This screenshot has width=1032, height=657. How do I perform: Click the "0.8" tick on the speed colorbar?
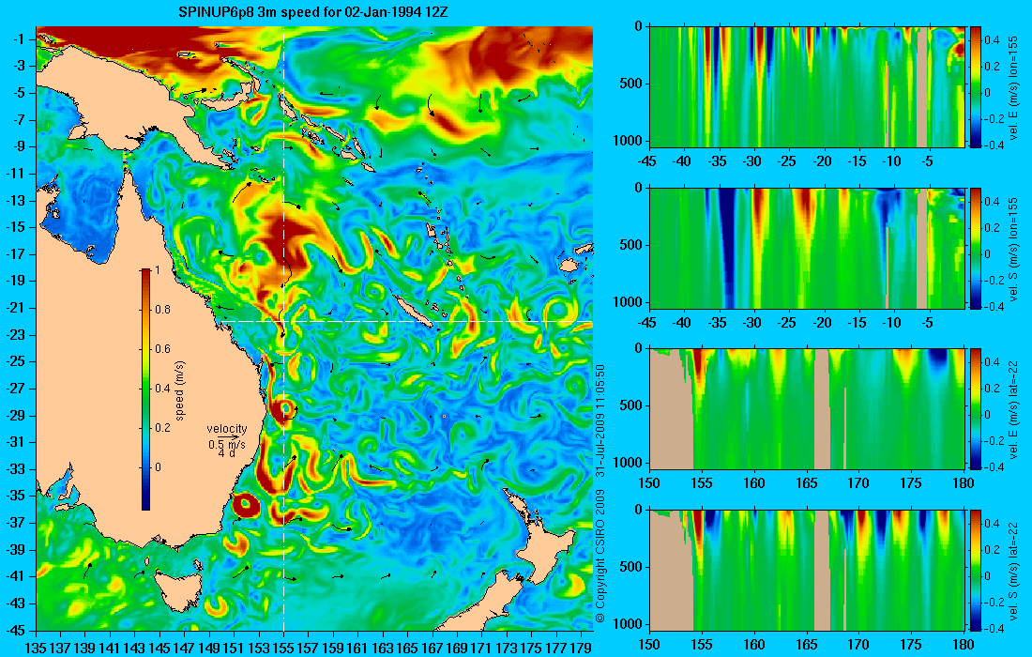[x=162, y=310]
